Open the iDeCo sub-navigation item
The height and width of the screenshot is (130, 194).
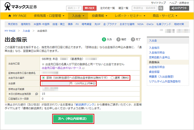tap(150, 24)
